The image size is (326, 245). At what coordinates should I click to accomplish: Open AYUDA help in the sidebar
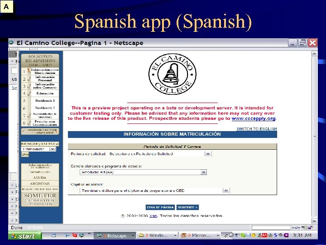[40, 178]
